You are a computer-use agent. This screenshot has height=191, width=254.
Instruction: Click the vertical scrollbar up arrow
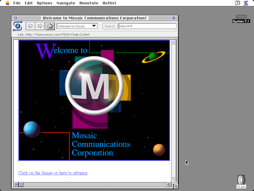coord(174,42)
